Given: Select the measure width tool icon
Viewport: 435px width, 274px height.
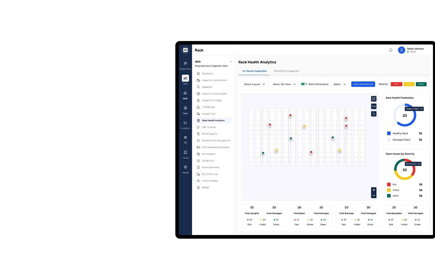Looking at the screenshot, I should point(374,106).
